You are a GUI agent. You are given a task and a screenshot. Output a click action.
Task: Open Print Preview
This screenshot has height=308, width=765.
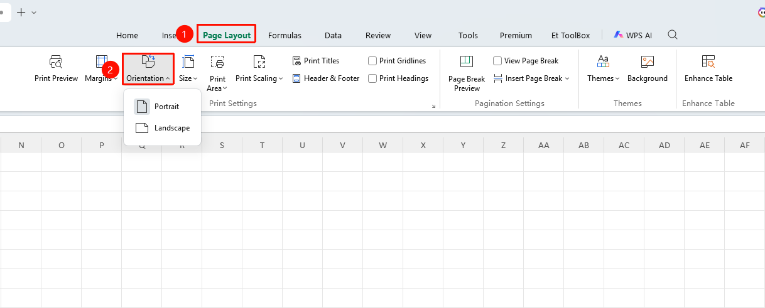point(56,69)
